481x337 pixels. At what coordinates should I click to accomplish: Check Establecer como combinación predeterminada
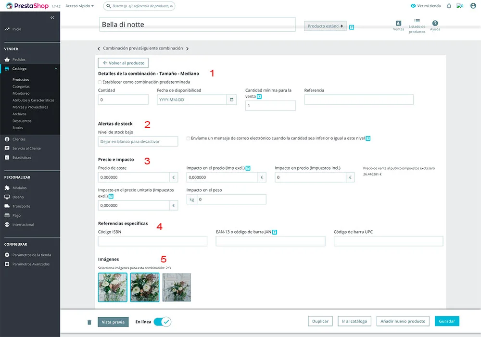pos(100,82)
